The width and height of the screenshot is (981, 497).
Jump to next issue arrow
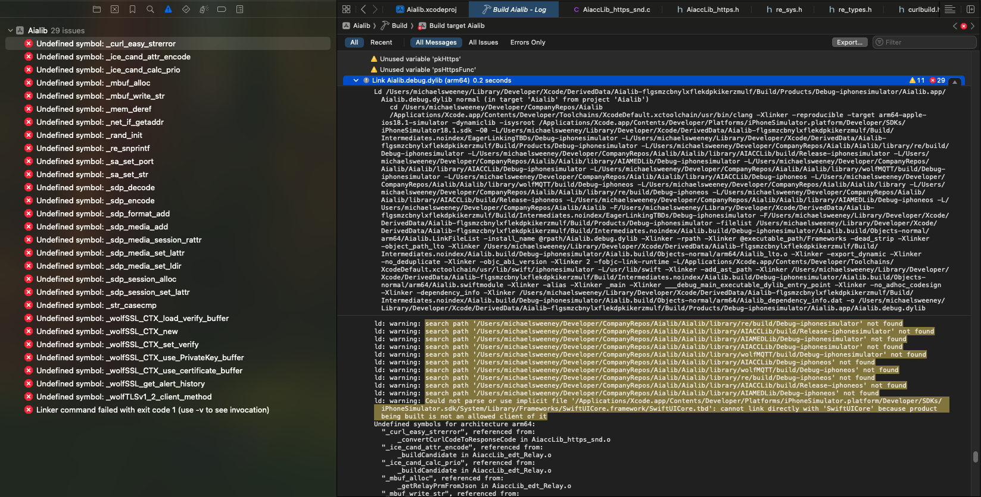[x=973, y=26]
